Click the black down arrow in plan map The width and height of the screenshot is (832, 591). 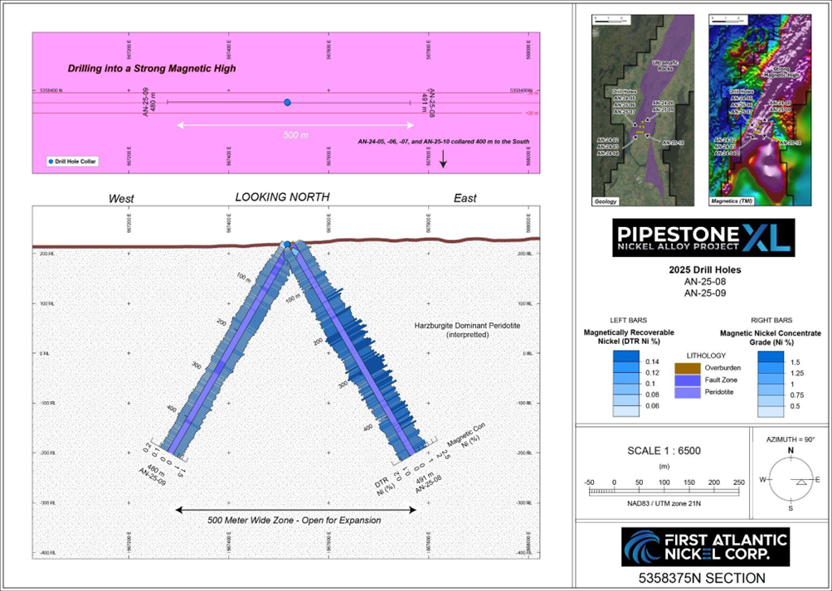(x=443, y=159)
